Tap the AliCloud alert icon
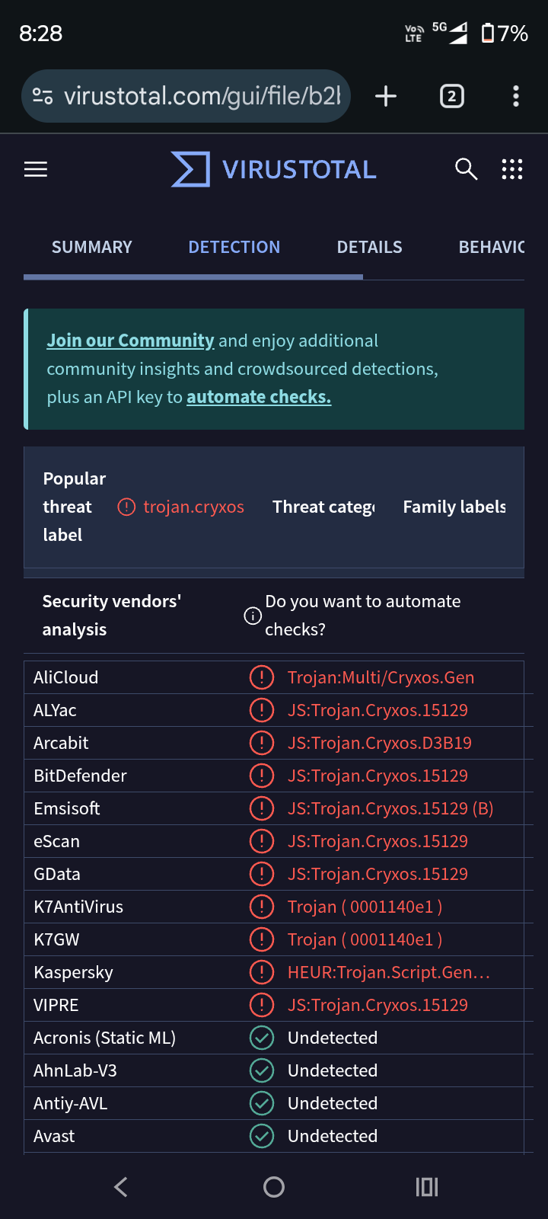 [262, 677]
